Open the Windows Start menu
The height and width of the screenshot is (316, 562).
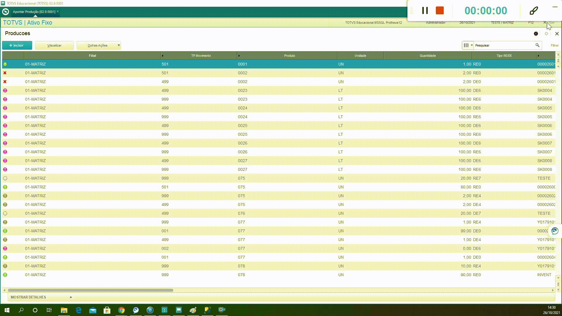[x=7, y=310]
